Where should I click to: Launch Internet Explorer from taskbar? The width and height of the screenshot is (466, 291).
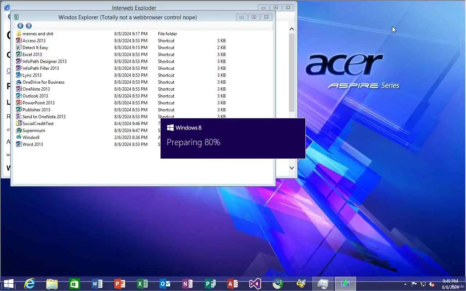tap(29, 284)
